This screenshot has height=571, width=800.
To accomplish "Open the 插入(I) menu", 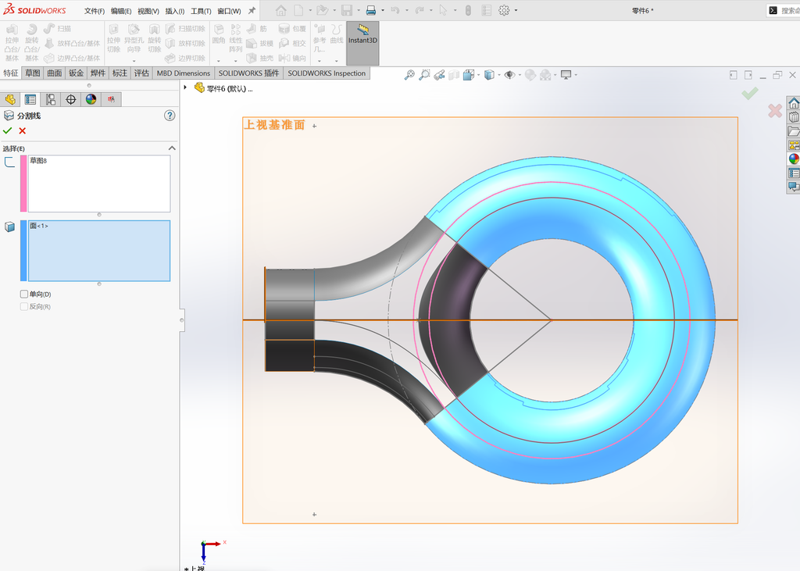I will click(x=174, y=11).
